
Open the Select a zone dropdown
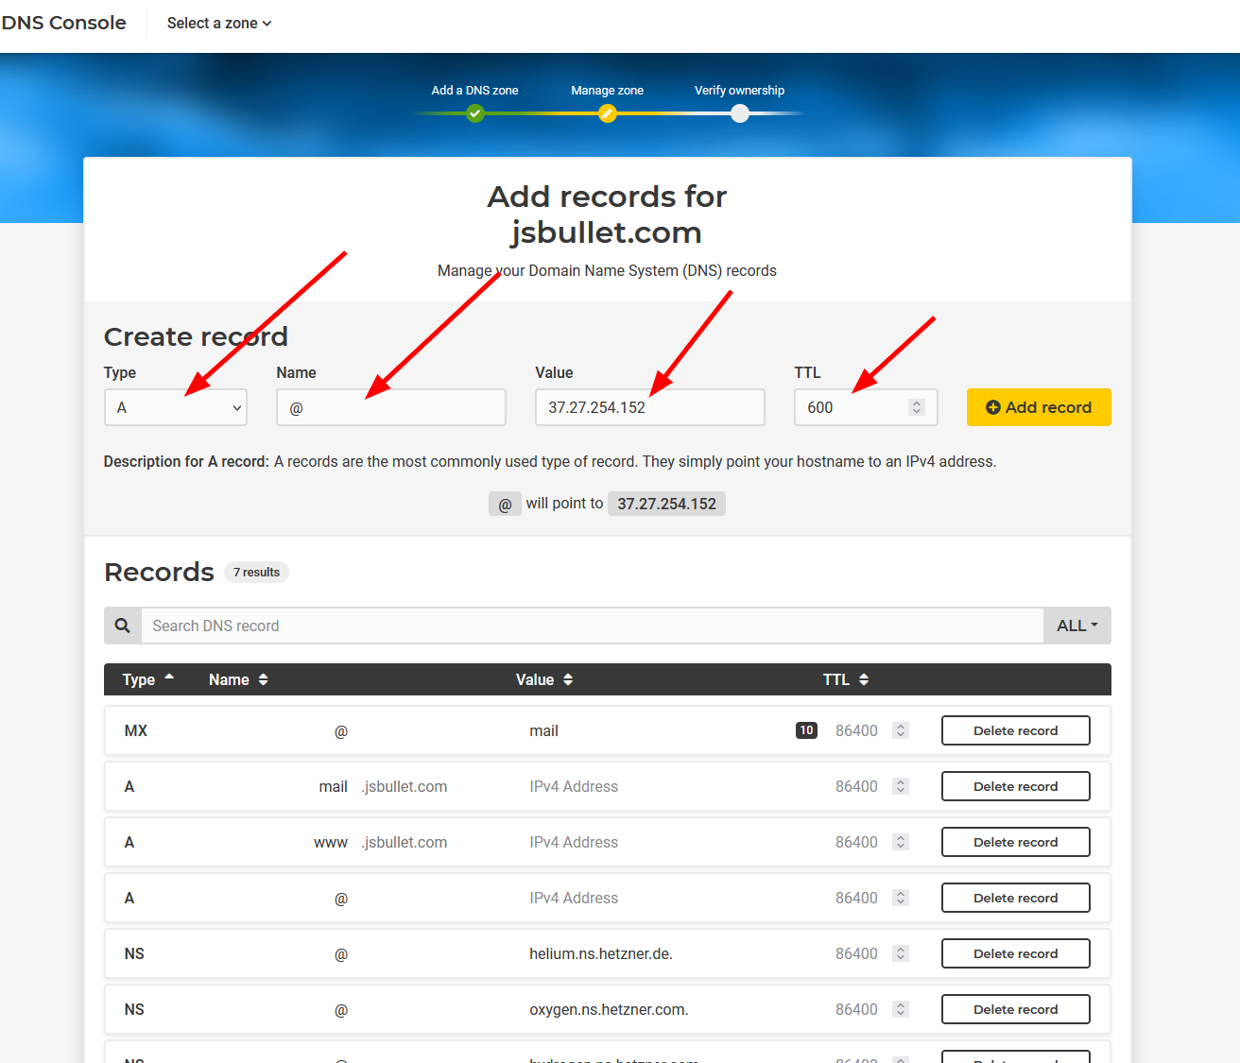tap(219, 24)
